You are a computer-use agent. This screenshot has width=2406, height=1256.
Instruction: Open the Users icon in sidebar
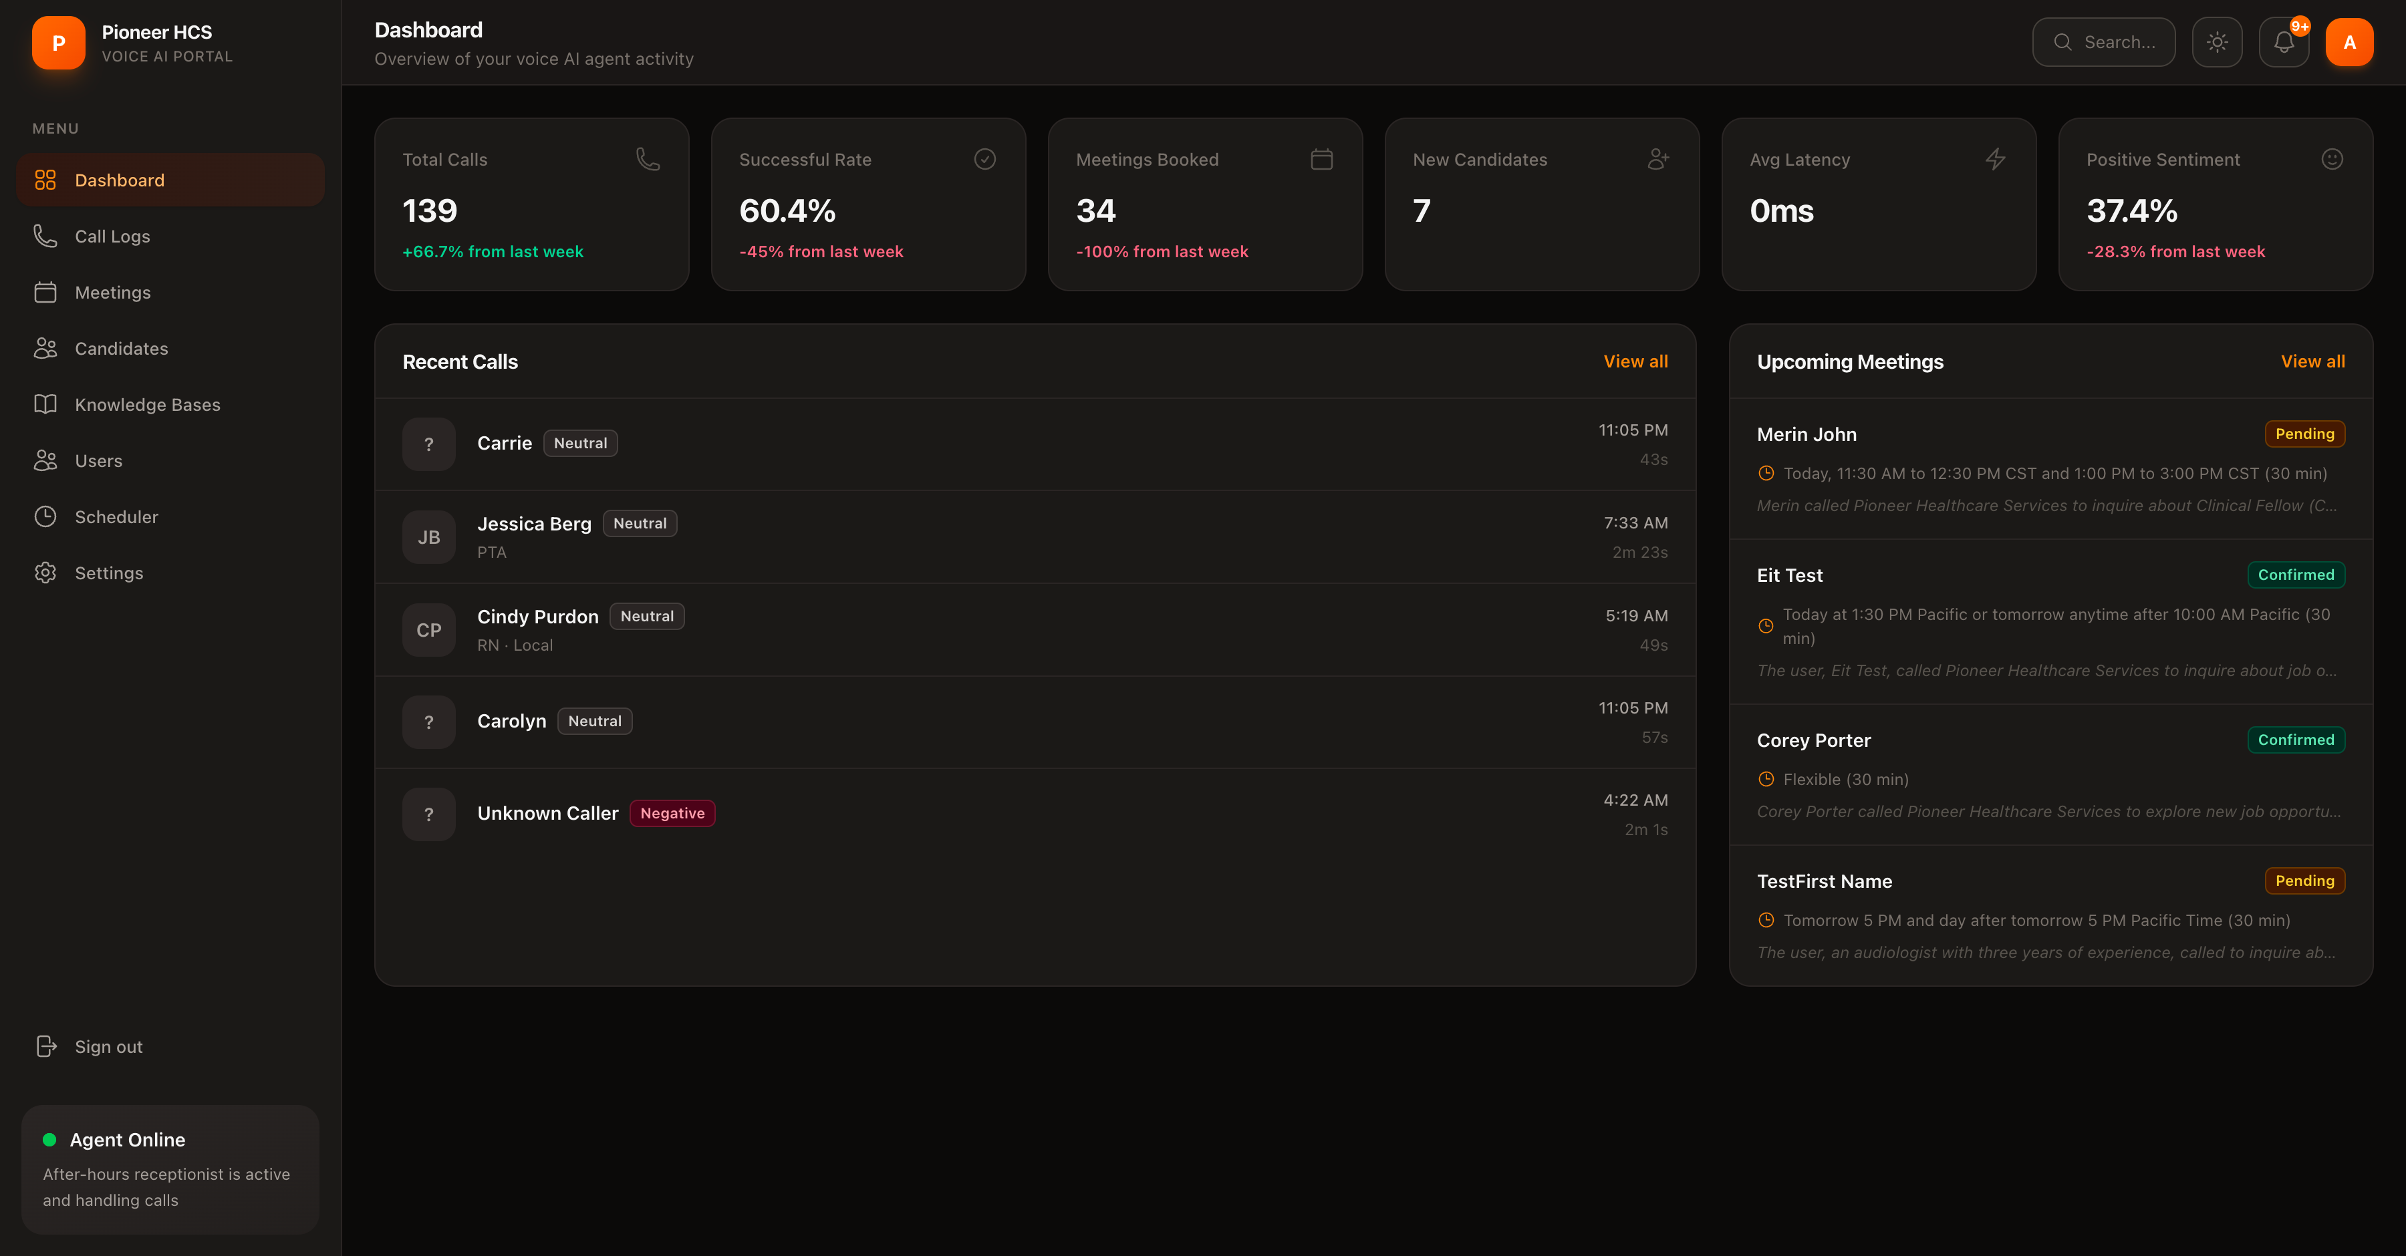pyautogui.click(x=47, y=460)
